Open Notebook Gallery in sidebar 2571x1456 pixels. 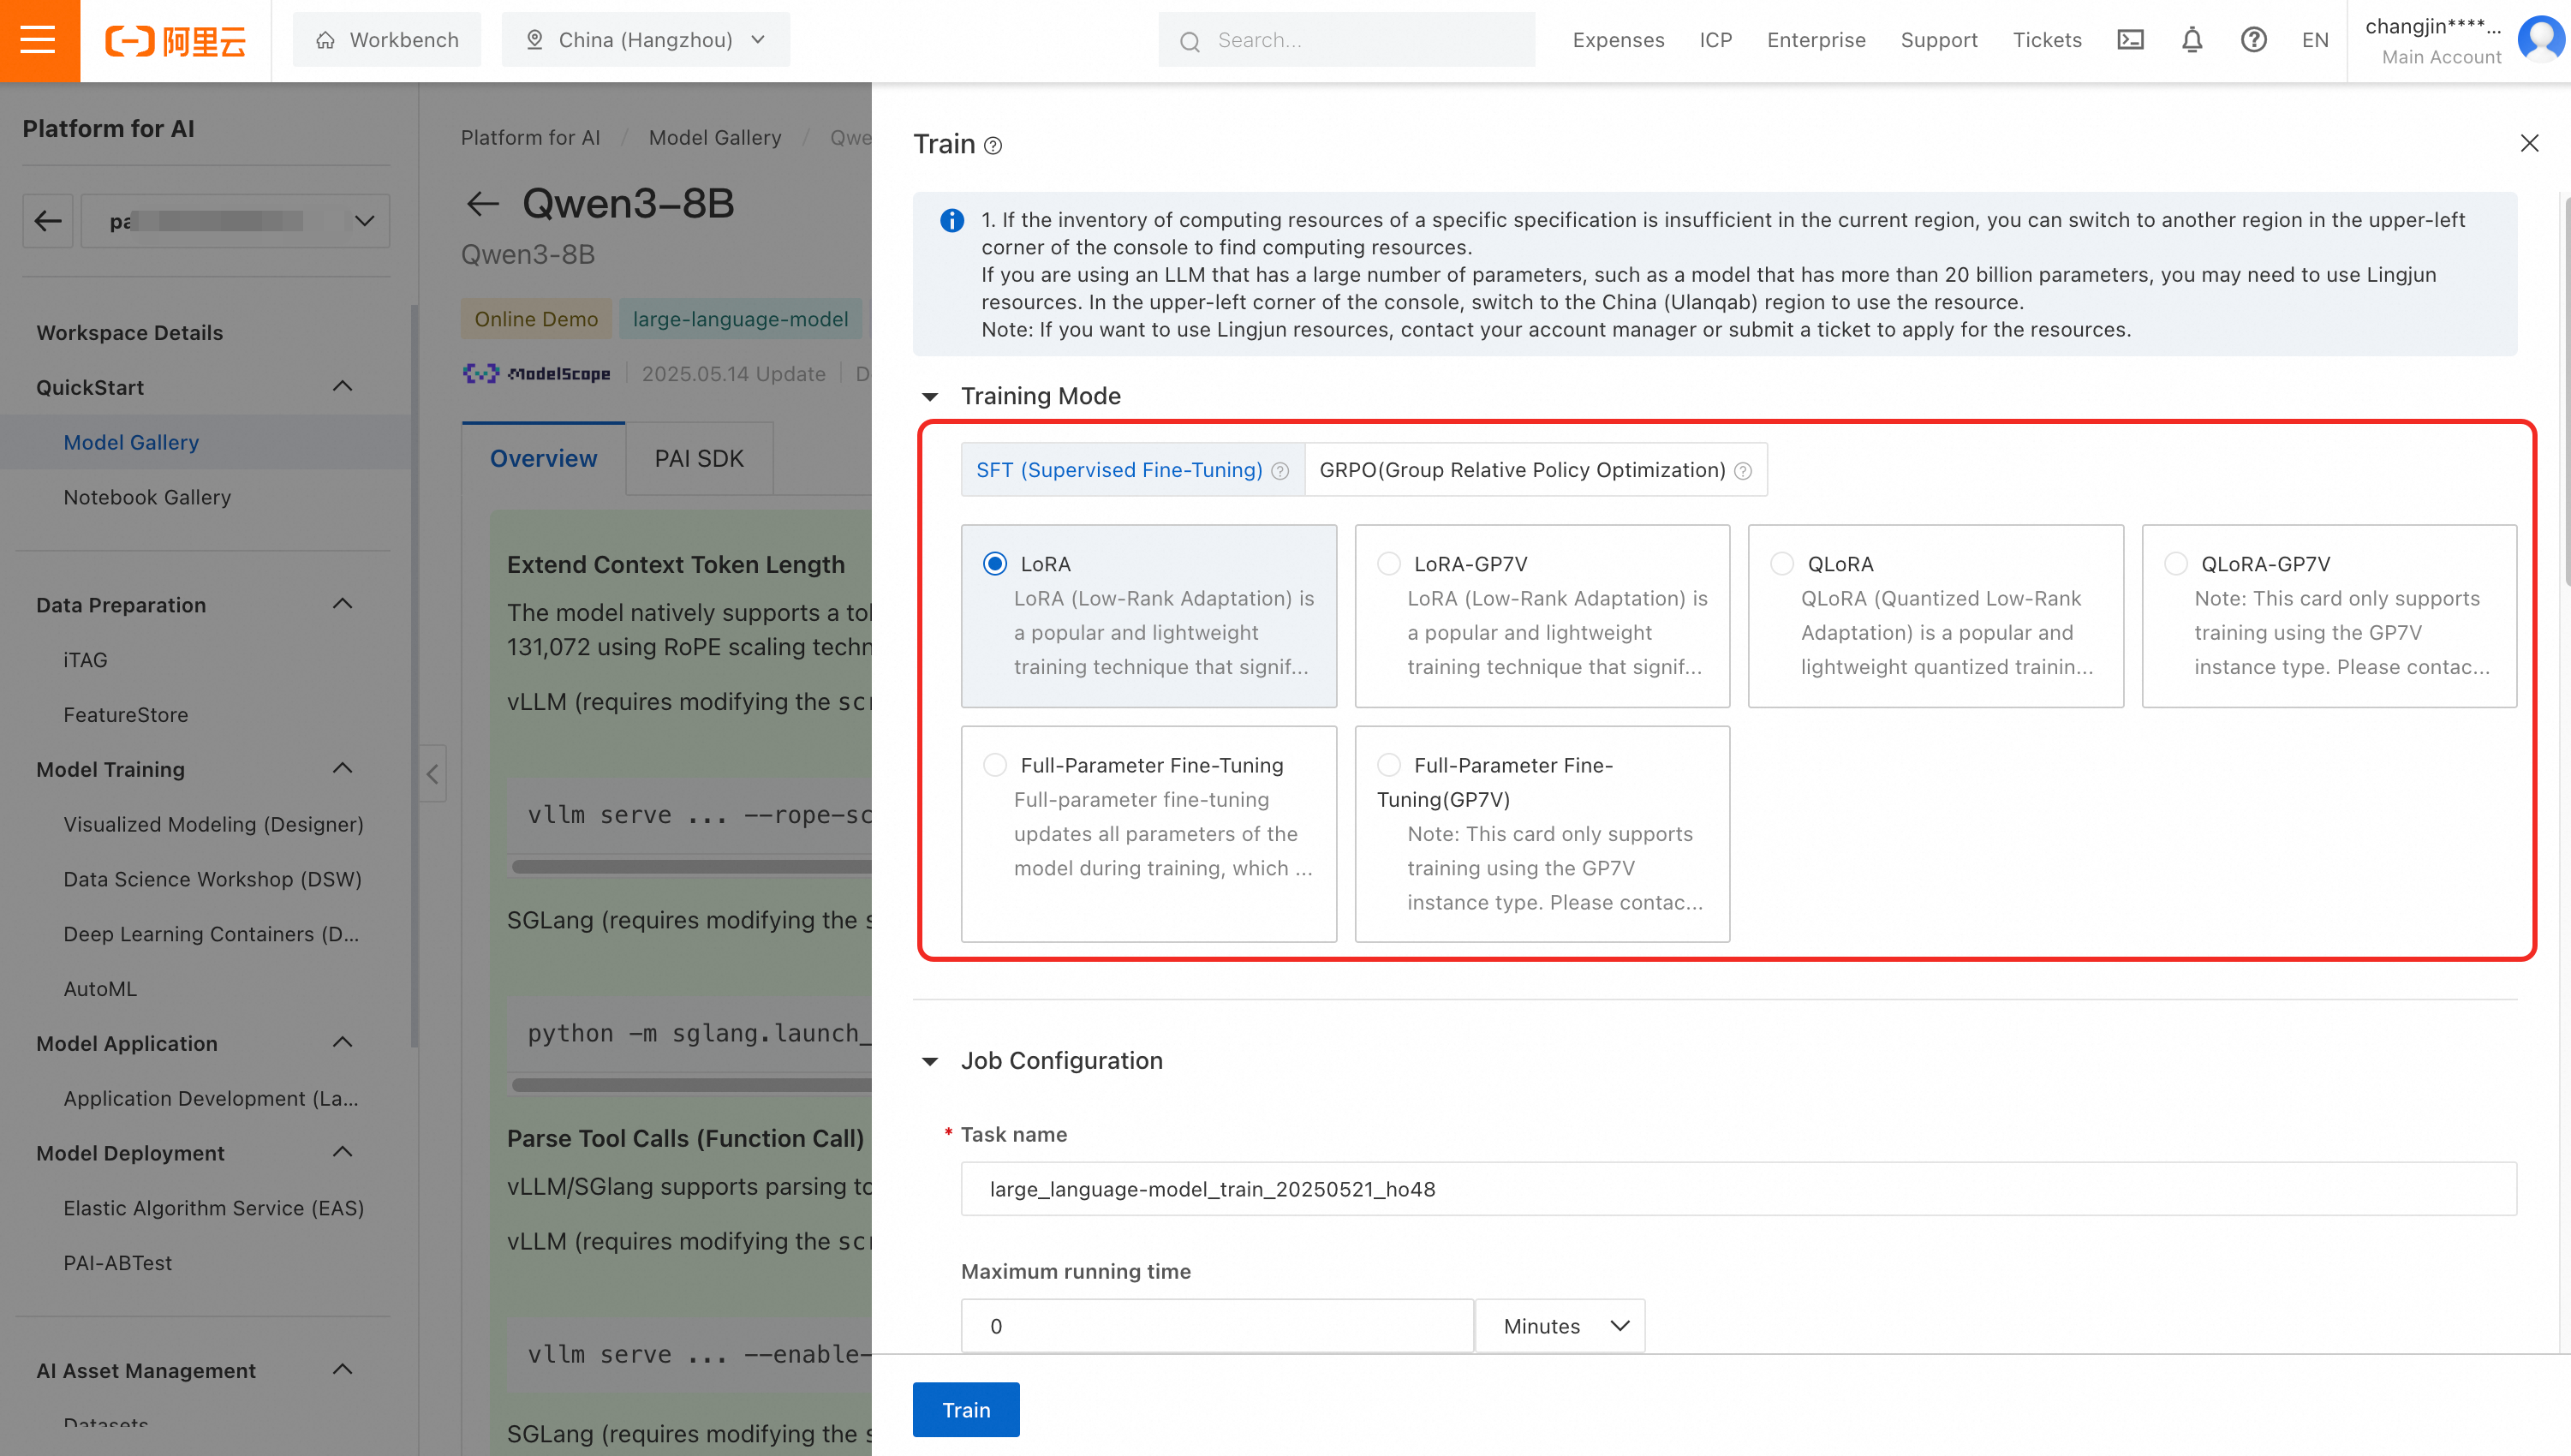coord(147,497)
